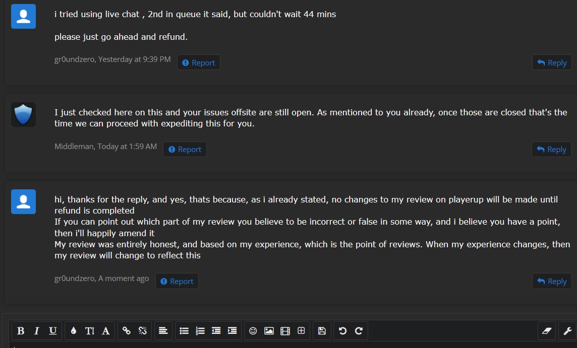This screenshot has width=577, height=348.
Task: Toggle Bold formatting in the editor toolbar
Action: pos(21,331)
